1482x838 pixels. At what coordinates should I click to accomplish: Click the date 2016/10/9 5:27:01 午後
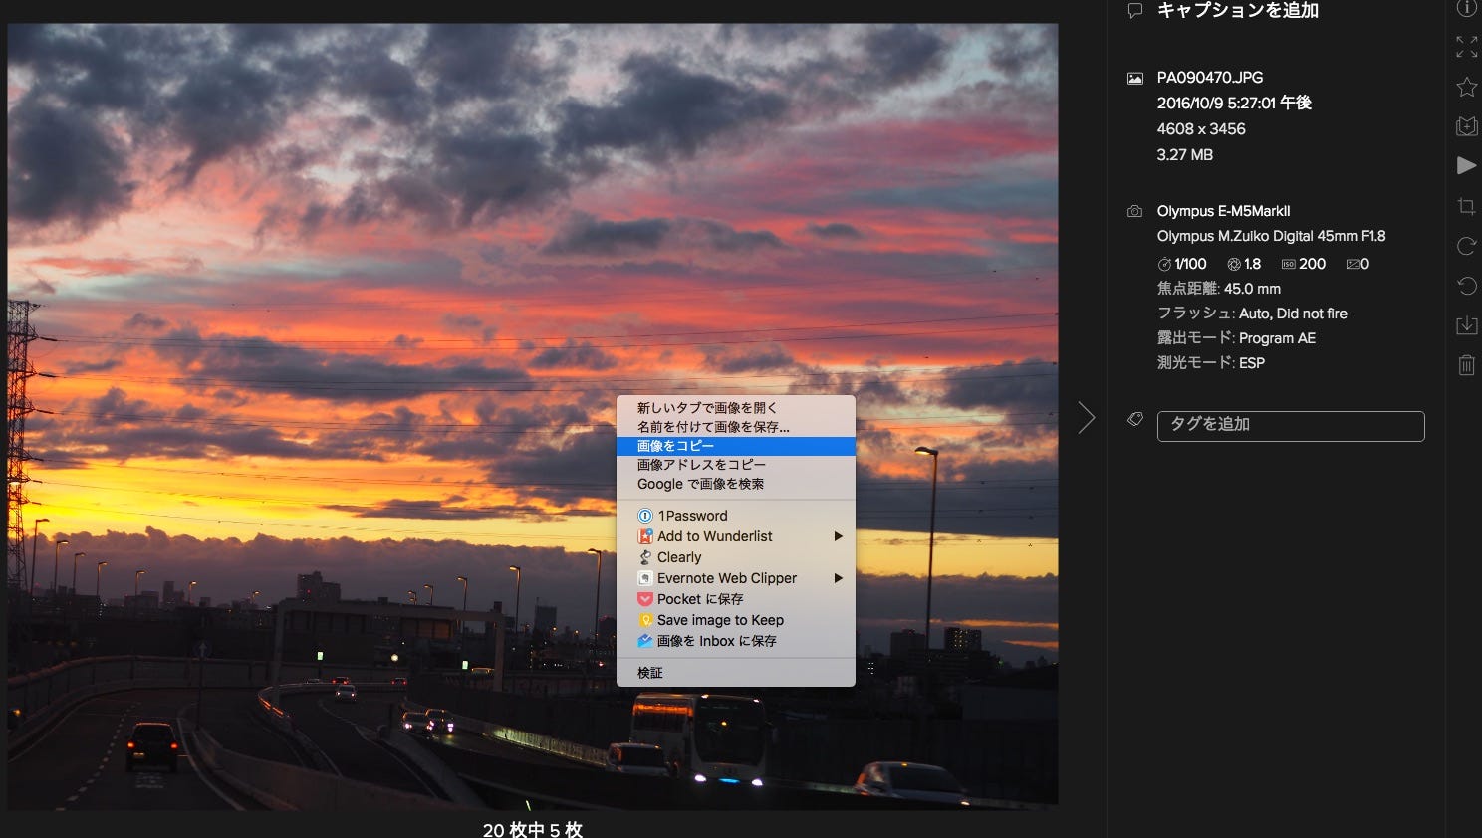(1234, 103)
